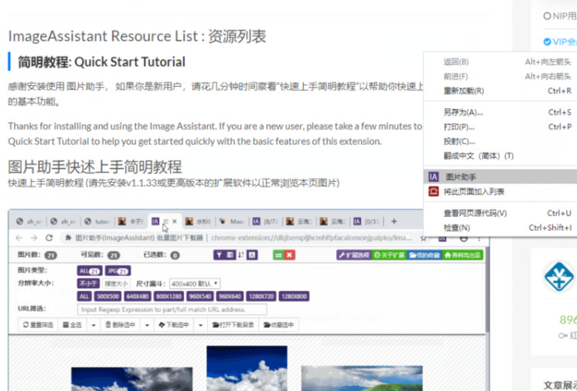Click the blue 我的收藏 button
Viewport: 577px width, 391px height.
(x=425, y=255)
